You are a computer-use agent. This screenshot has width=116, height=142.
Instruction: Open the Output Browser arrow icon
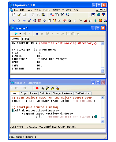24,21
